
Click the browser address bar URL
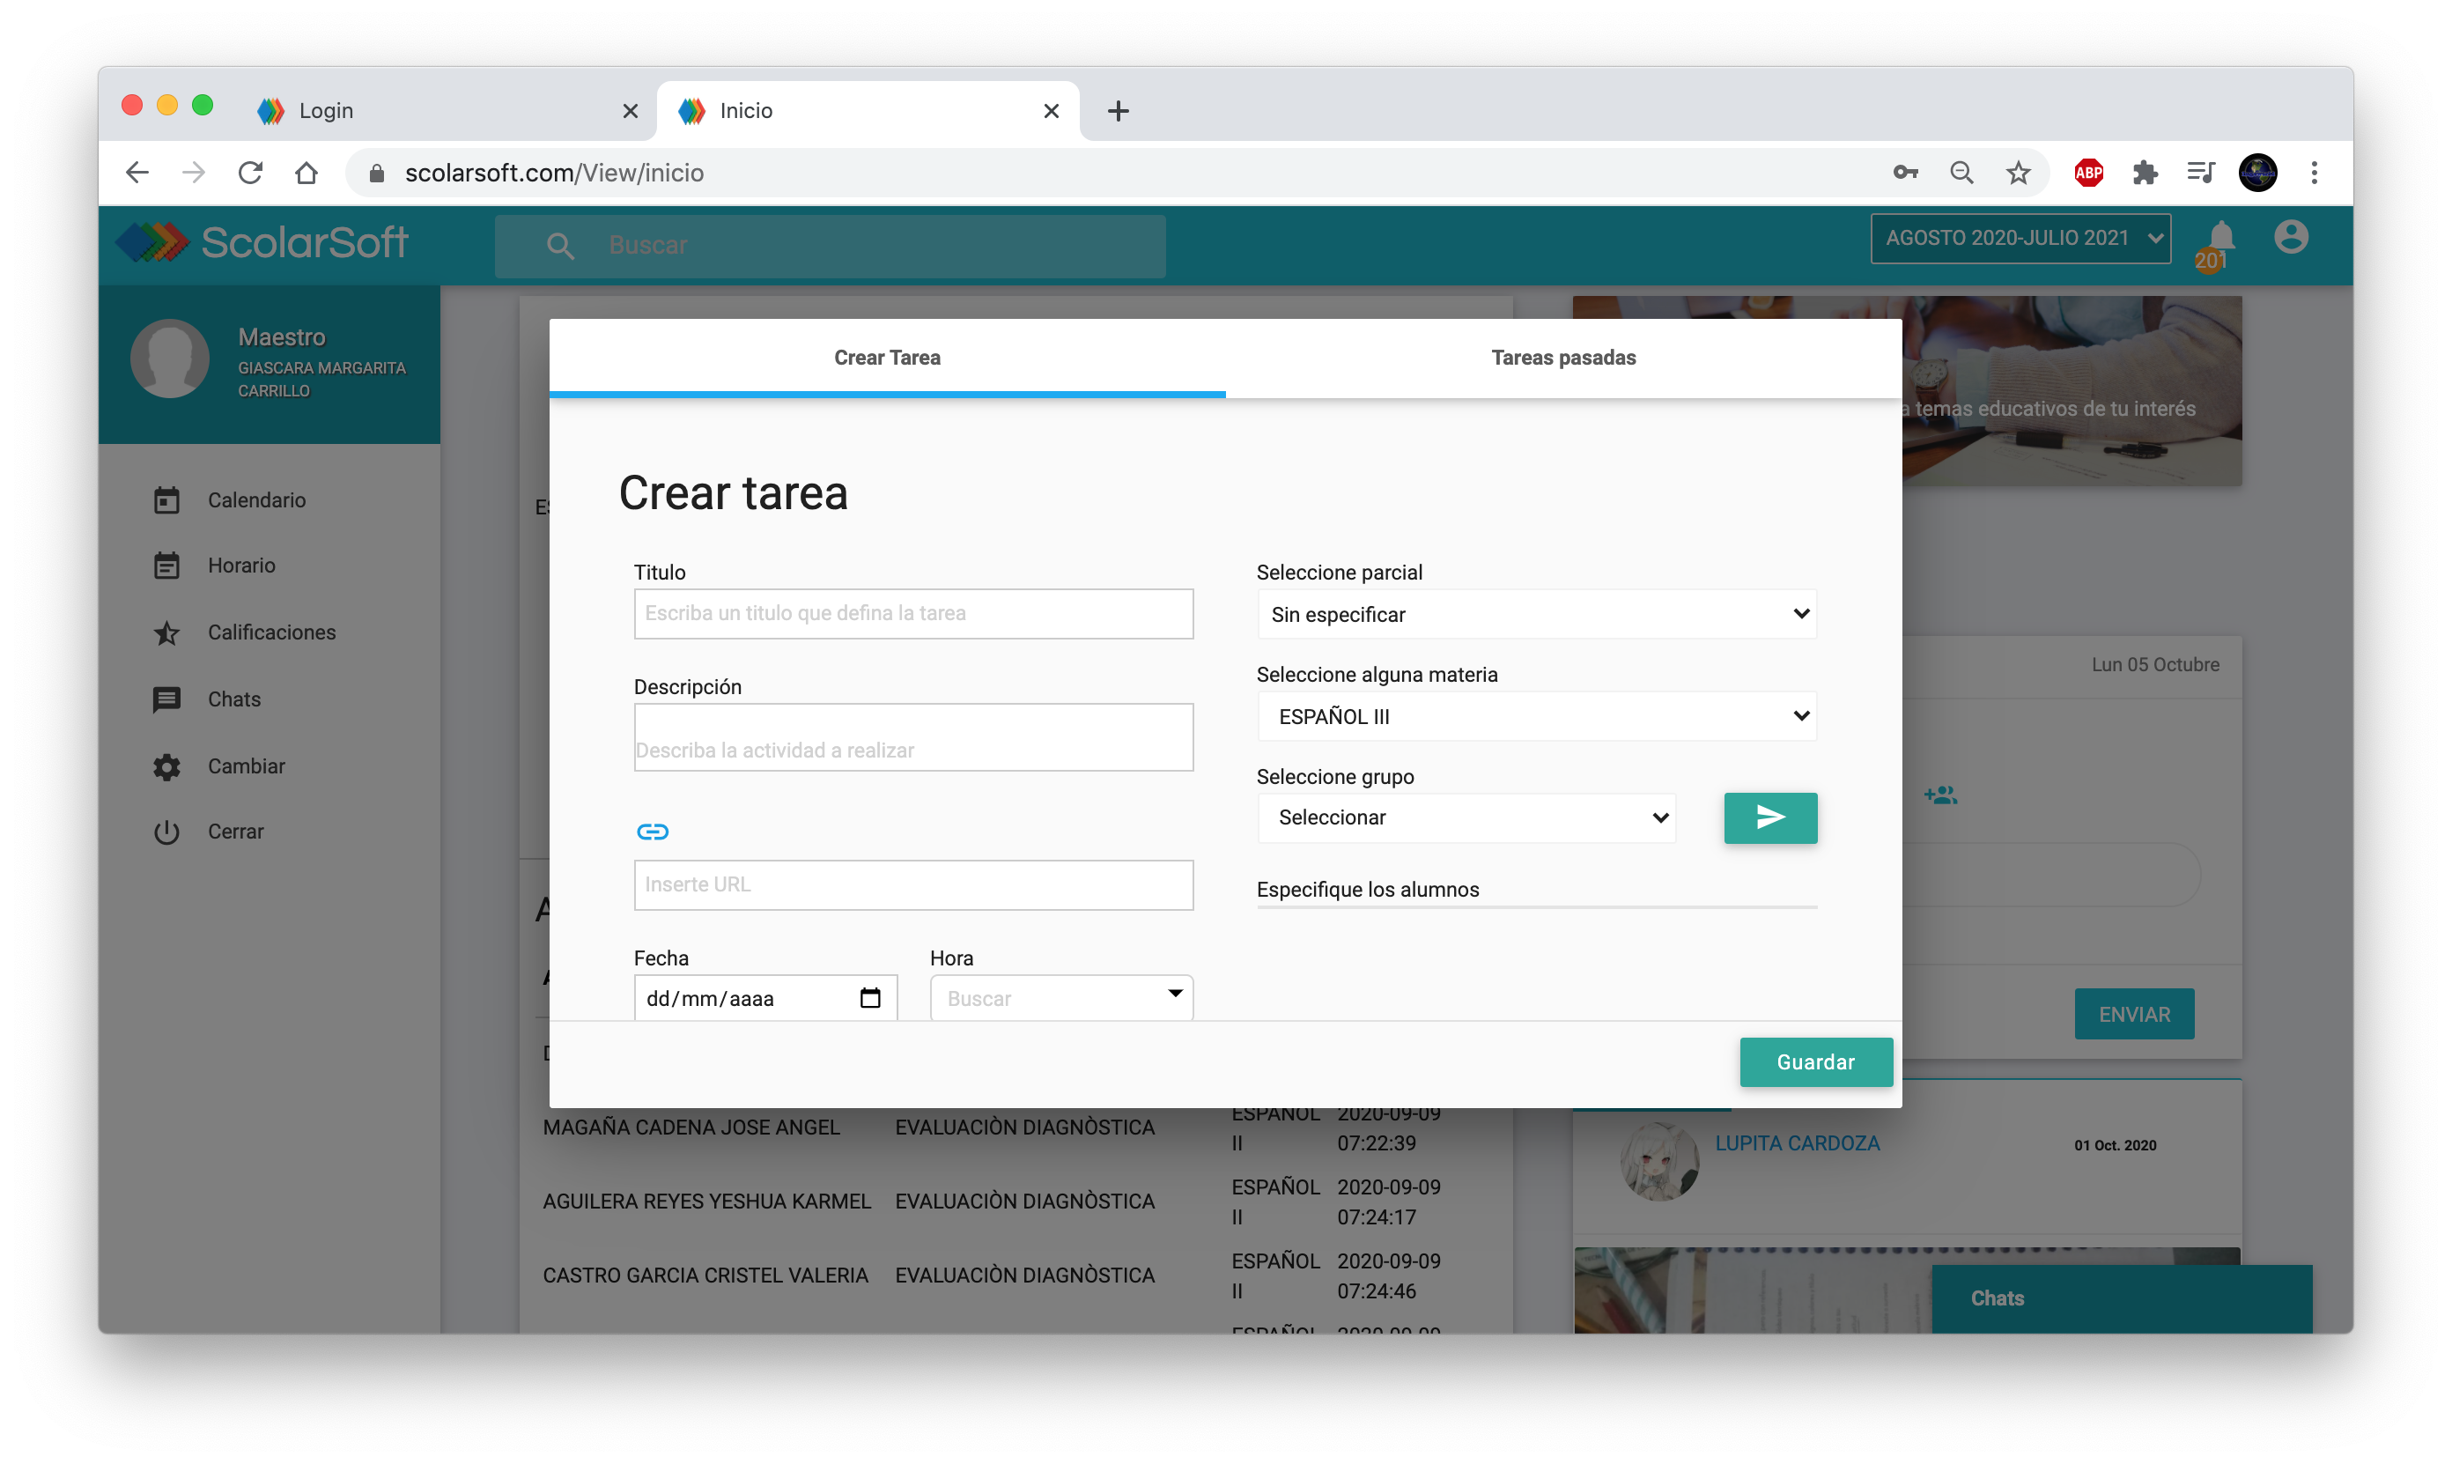554,173
